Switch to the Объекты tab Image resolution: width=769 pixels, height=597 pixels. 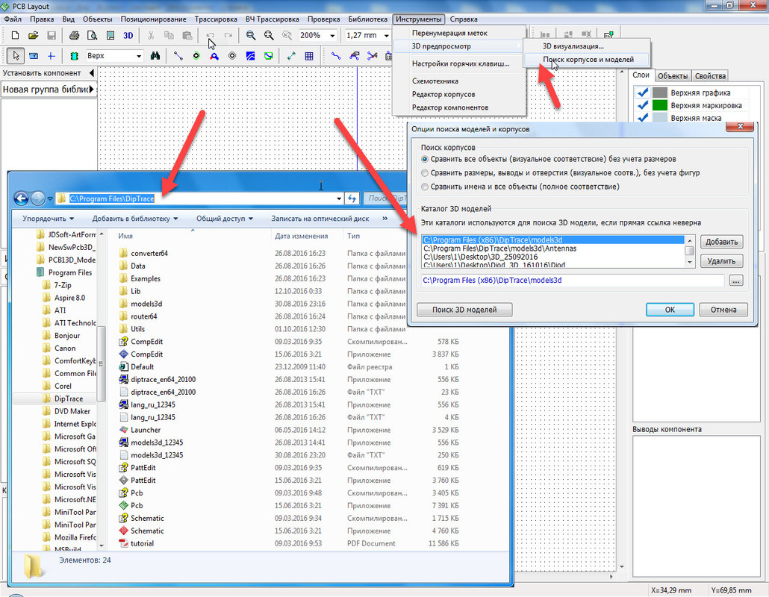pos(673,76)
